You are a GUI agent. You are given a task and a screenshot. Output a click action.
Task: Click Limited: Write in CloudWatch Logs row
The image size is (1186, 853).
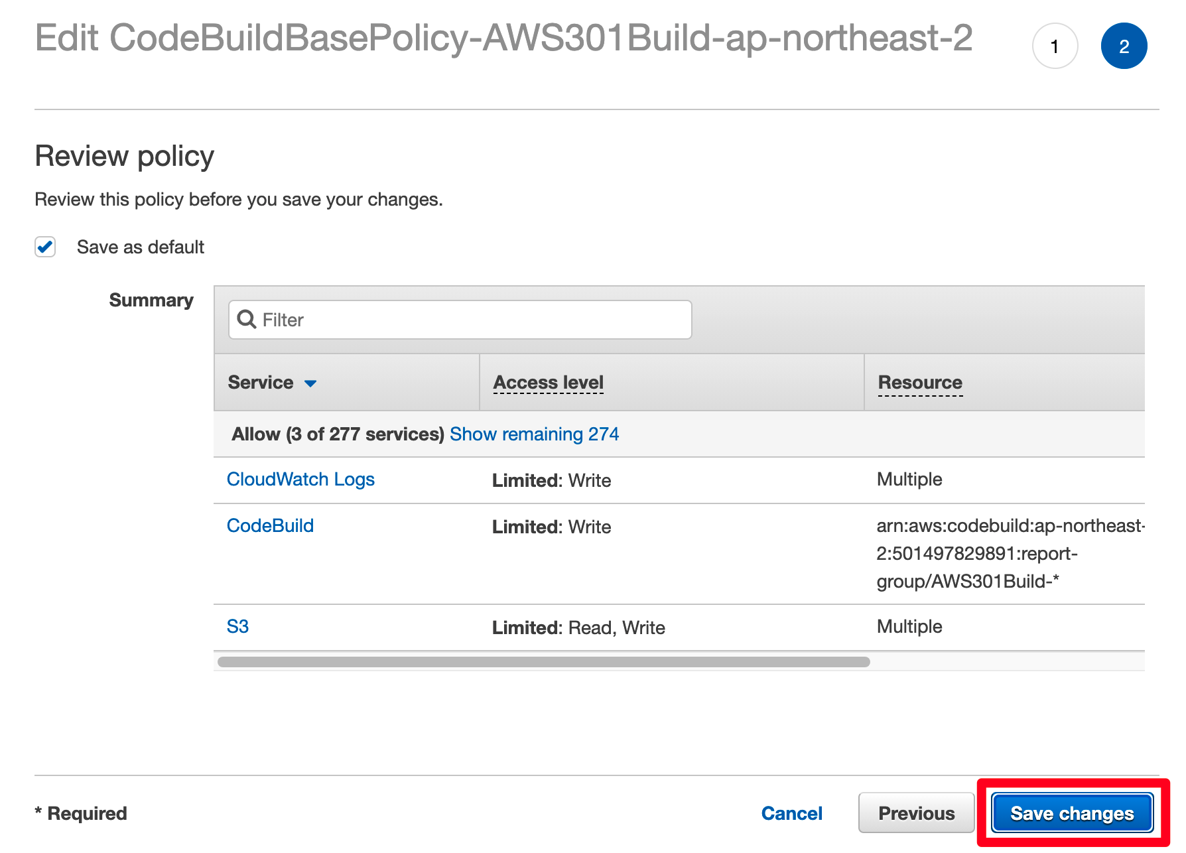[551, 481]
